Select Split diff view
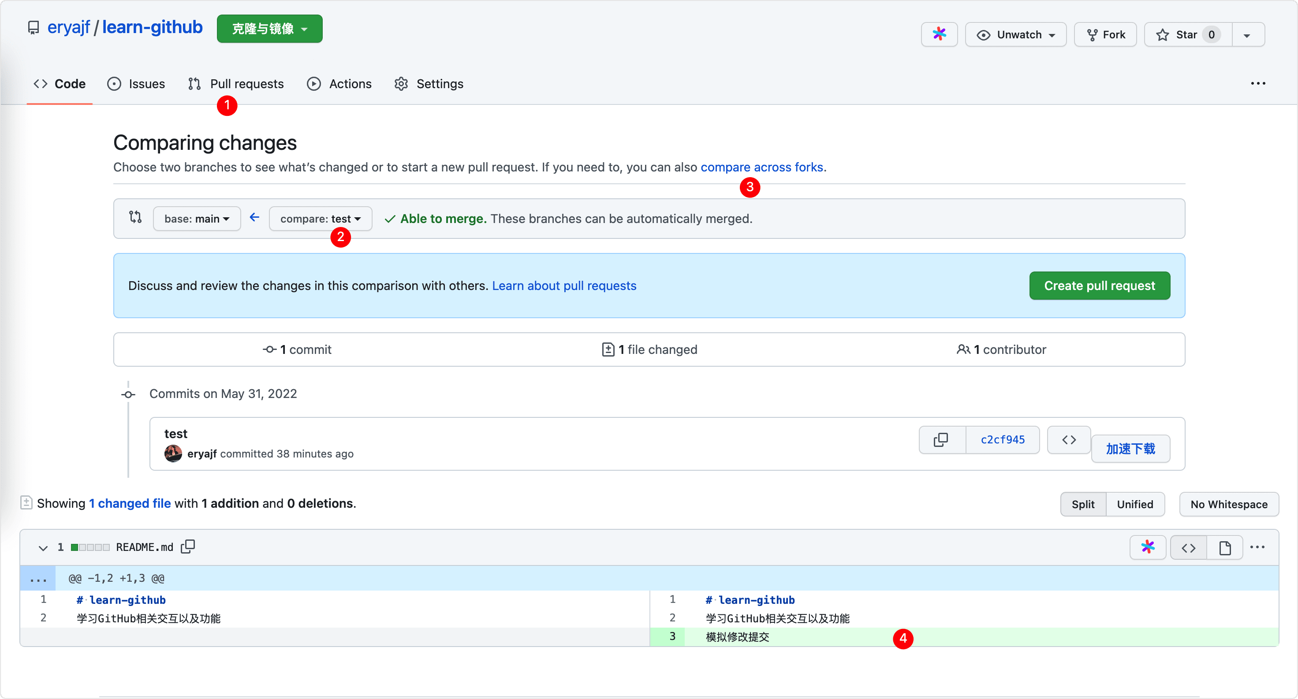Image resolution: width=1298 pixels, height=699 pixels. (1083, 504)
